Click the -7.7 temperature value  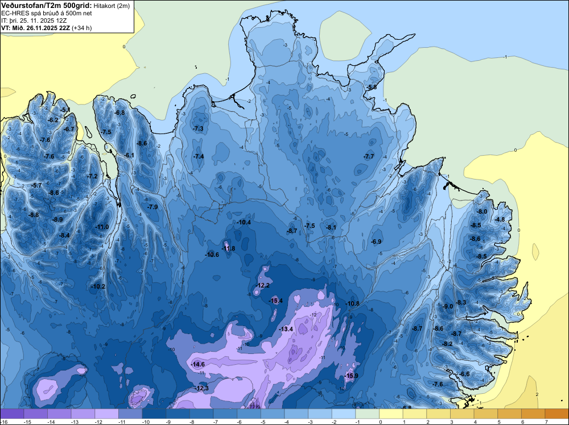pos(369,156)
